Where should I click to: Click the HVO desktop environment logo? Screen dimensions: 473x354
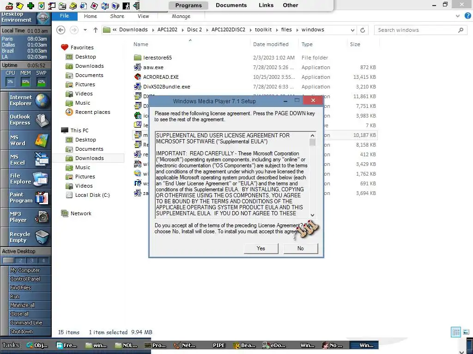coord(43,18)
